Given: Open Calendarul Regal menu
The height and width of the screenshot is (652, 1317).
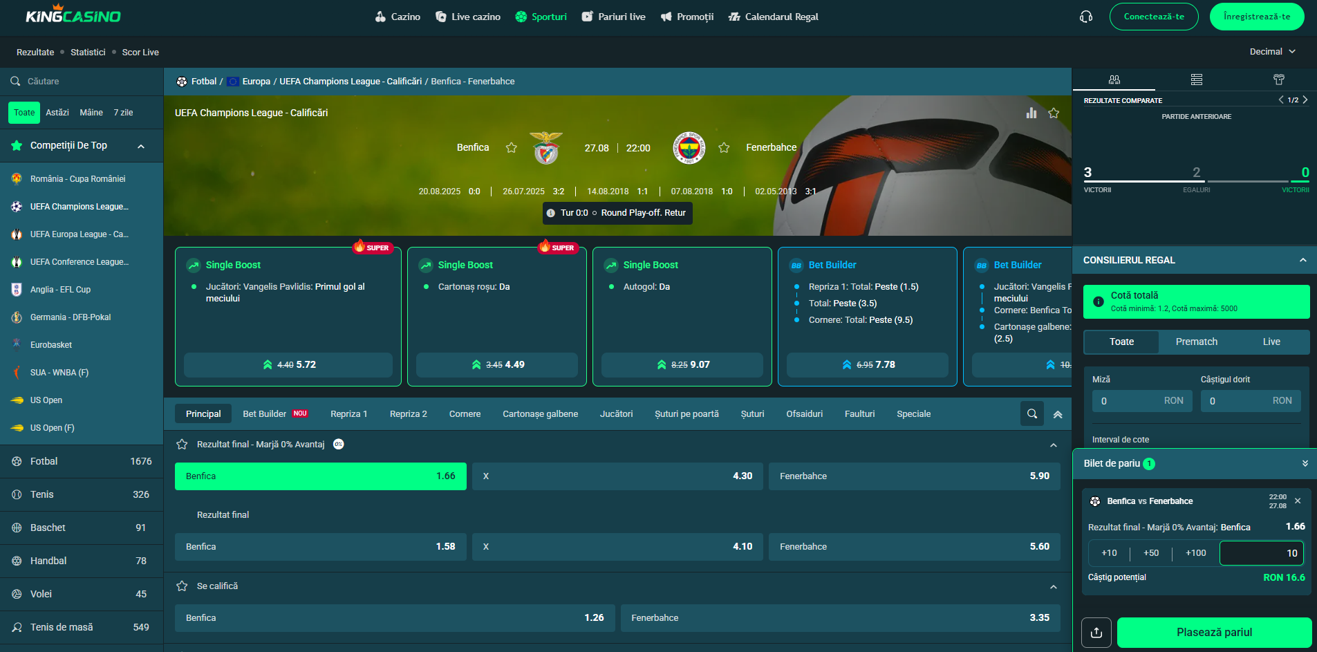Looking at the screenshot, I should pos(774,17).
